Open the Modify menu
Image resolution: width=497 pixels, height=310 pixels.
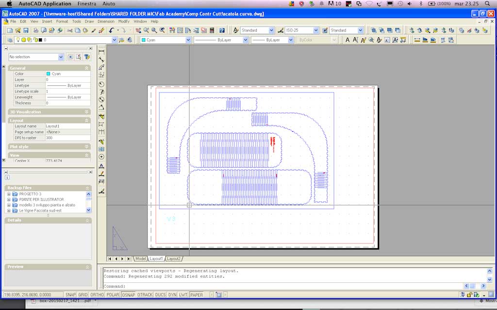pyautogui.click(x=124, y=21)
